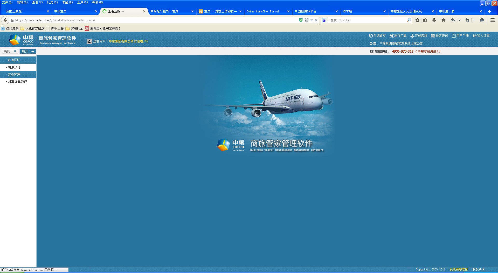This screenshot has width=498, height=273.
Task: Click the 私人订票 house icon
Action: click(474, 36)
